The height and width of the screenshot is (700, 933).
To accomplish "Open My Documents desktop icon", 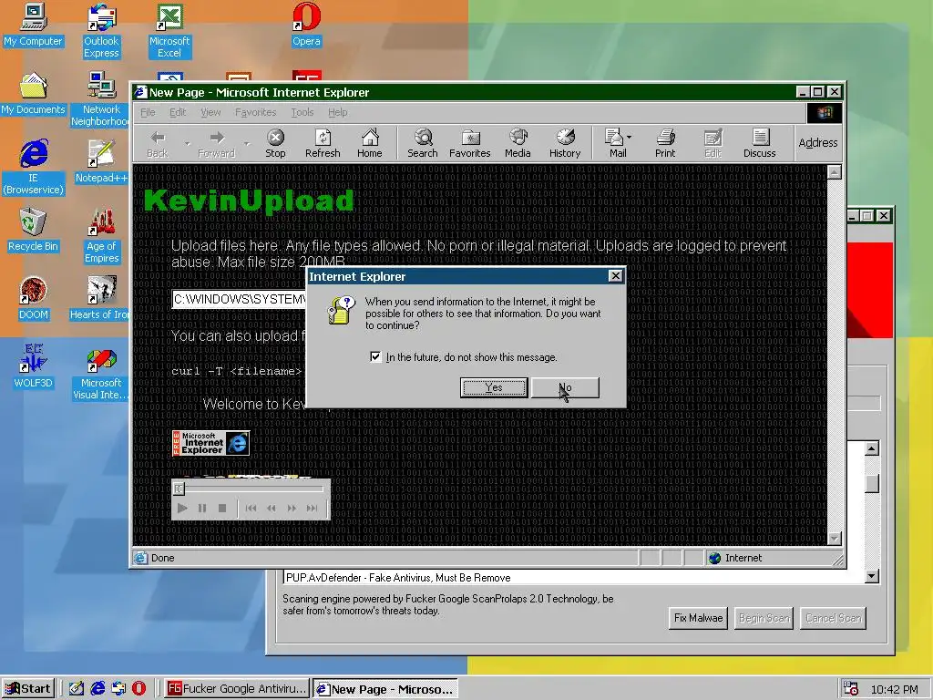I will tap(33, 94).
